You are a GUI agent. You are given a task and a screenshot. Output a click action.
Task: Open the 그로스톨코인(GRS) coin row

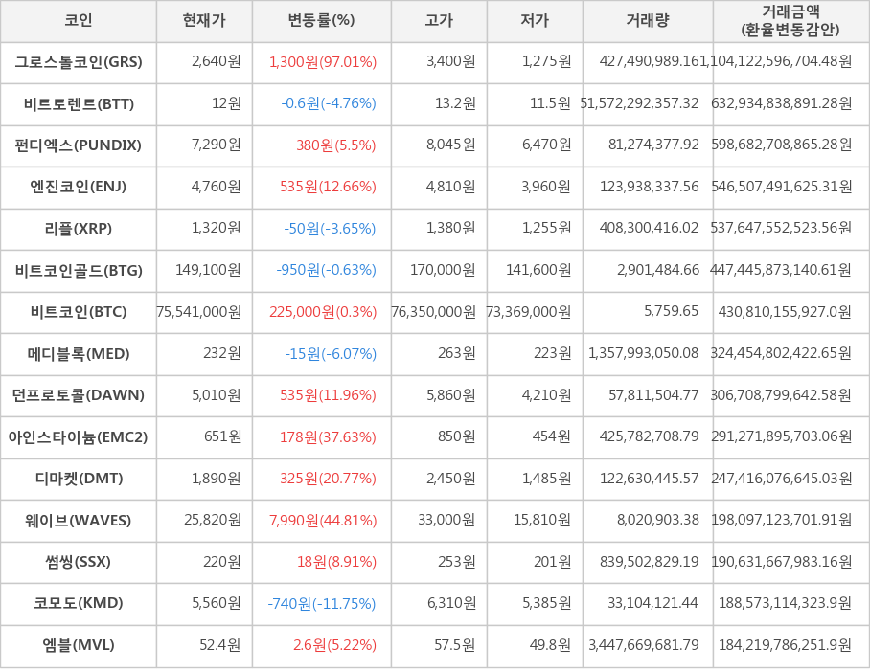pos(79,62)
